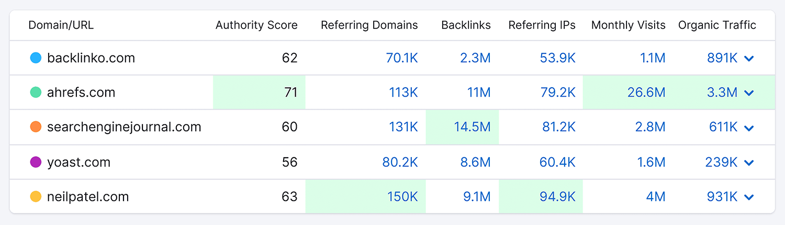Select the searchenginejournal.com domain name
This screenshot has width=785, height=225.
124,127
